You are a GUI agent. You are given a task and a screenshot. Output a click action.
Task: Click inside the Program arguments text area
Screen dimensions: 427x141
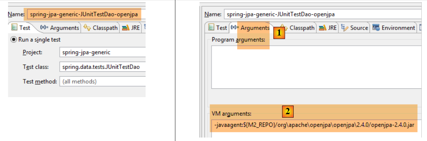(x=315, y=66)
